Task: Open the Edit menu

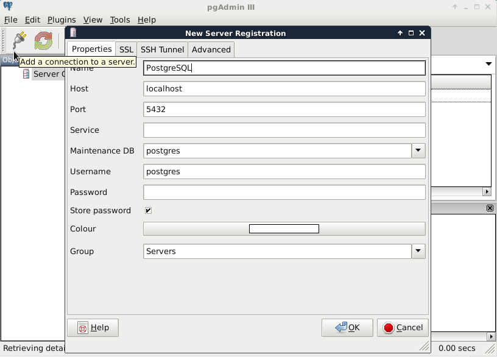Action: click(x=32, y=19)
